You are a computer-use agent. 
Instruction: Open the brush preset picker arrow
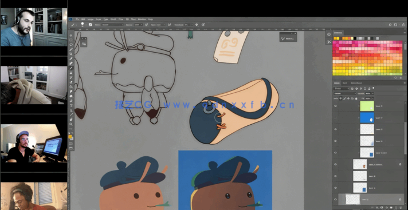(86, 25)
